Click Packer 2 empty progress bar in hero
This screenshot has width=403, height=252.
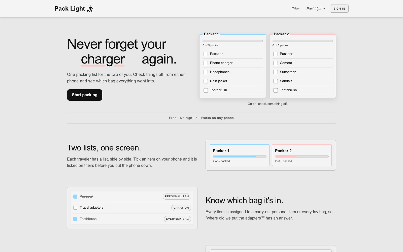coord(303,41)
